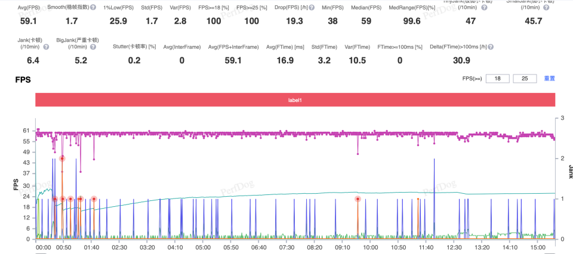Click the Drop(FPS) value 19.3

coord(294,21)
